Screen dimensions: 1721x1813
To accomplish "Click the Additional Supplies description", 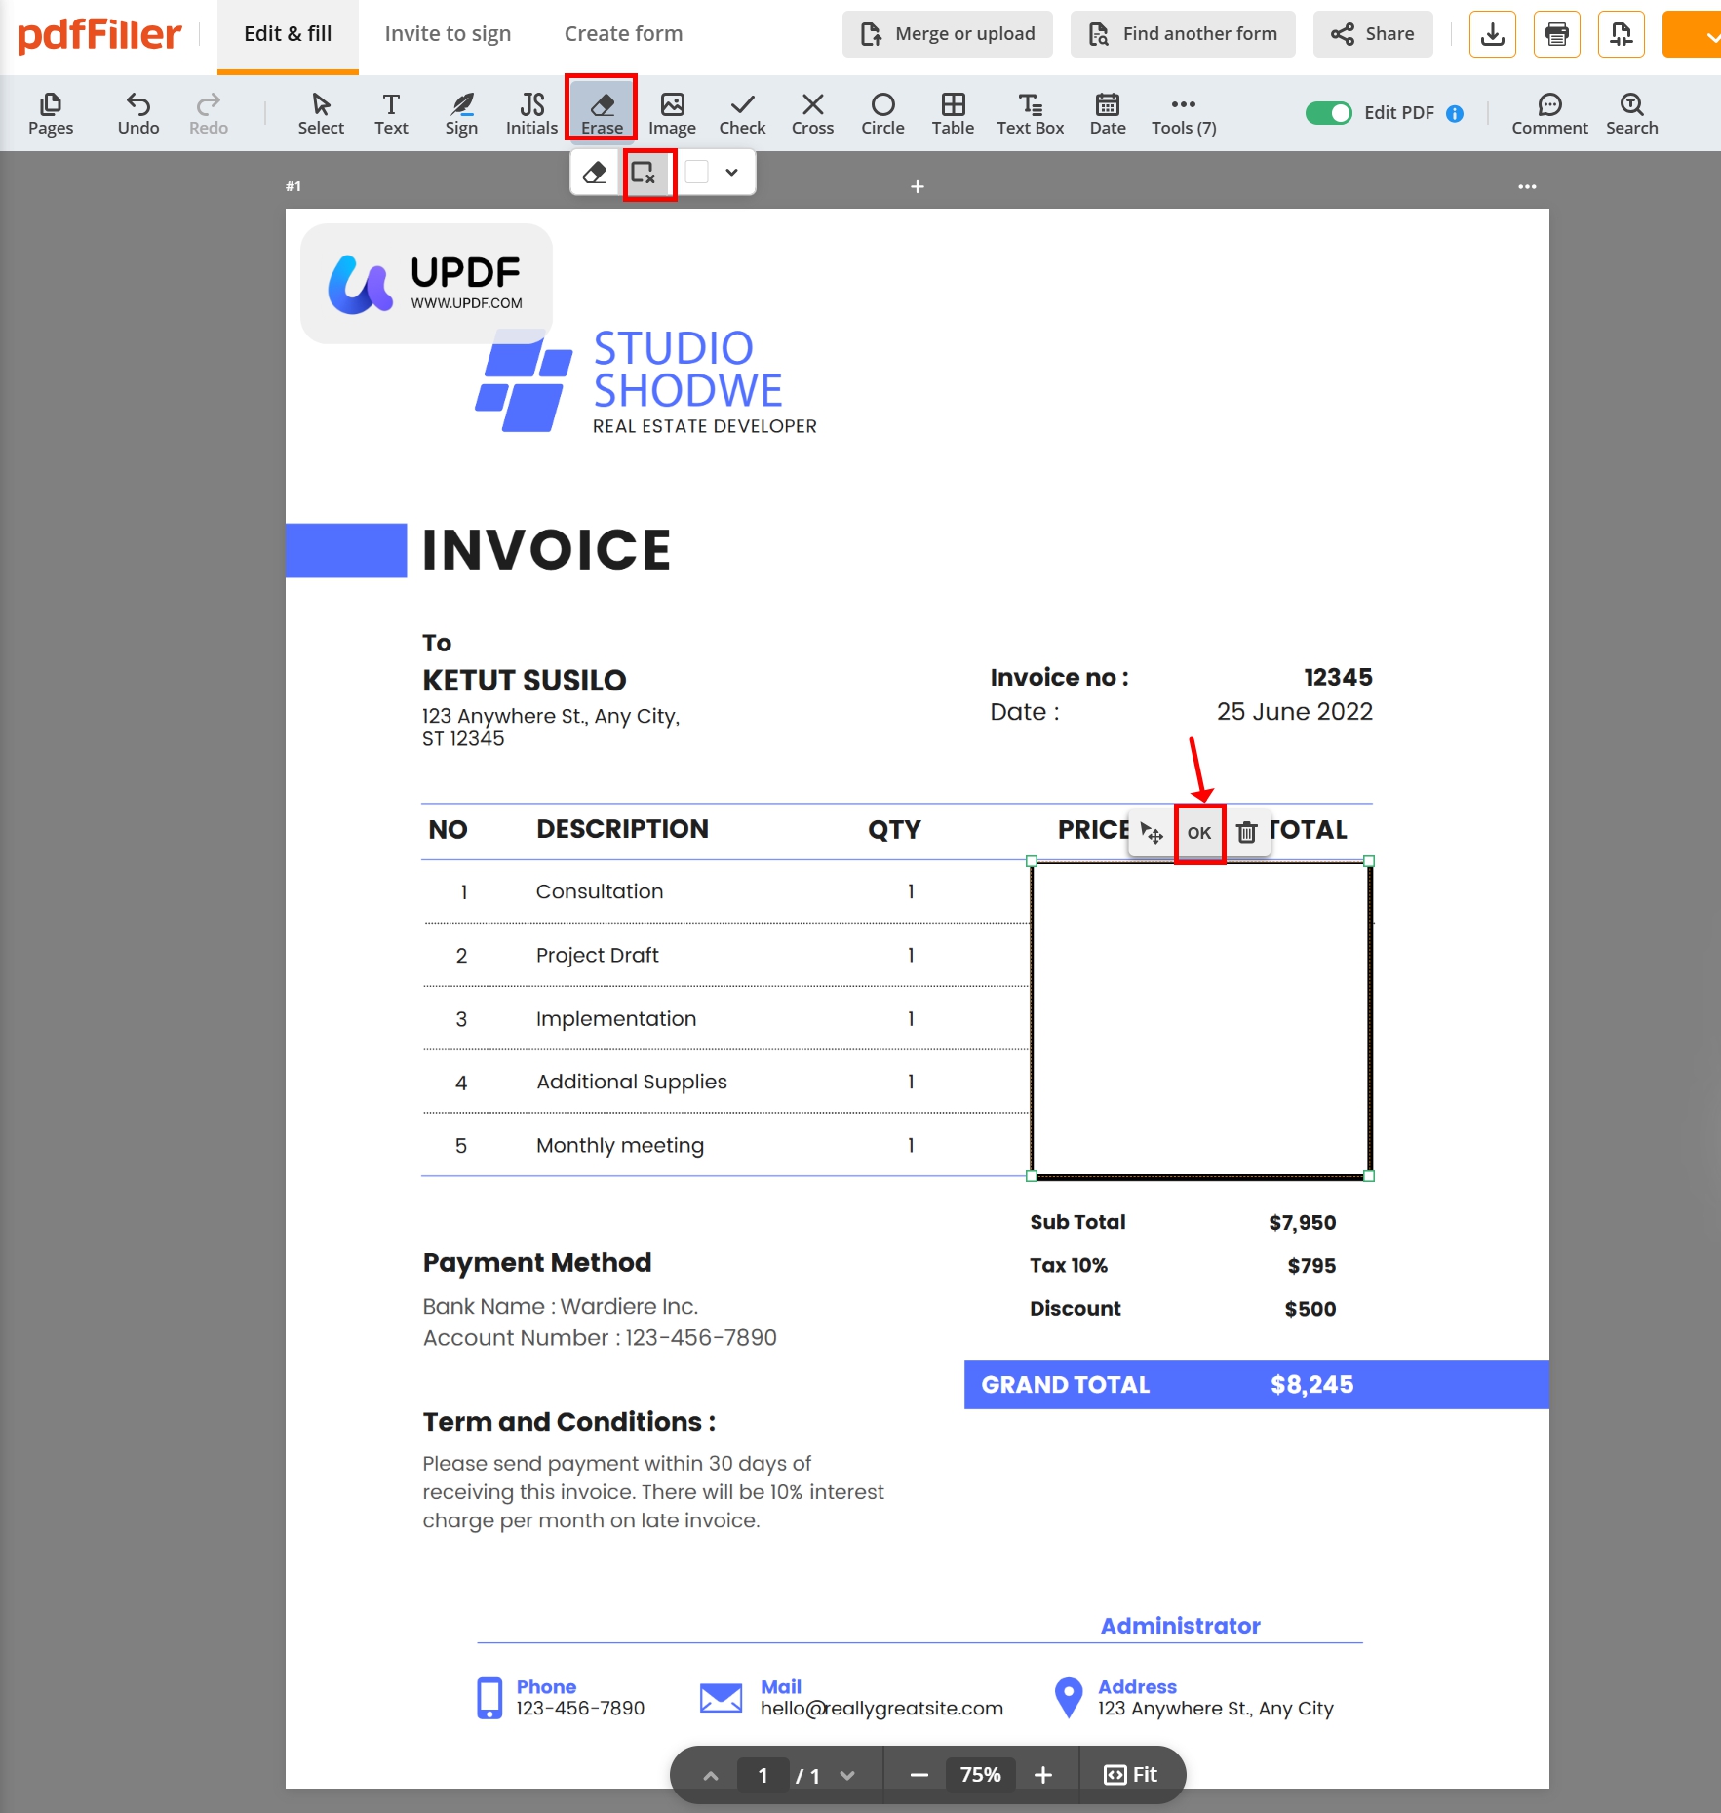I will [x=632, y=1082].
